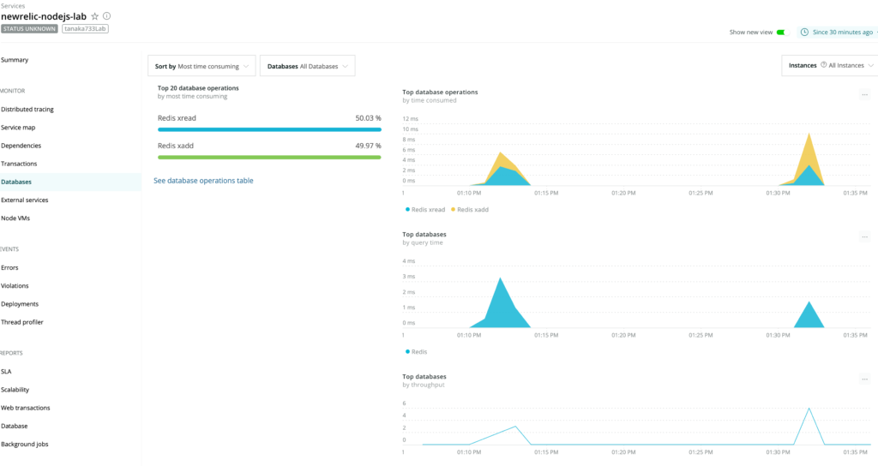Go to Summary in the sidebar
Viewport: 878px width, 466px height.
coord(15,60)
